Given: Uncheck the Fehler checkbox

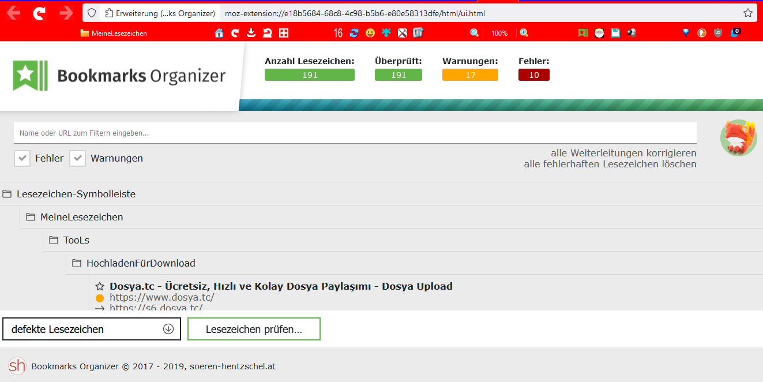Looking at the screenshot, I should click(x=22, y=158).
